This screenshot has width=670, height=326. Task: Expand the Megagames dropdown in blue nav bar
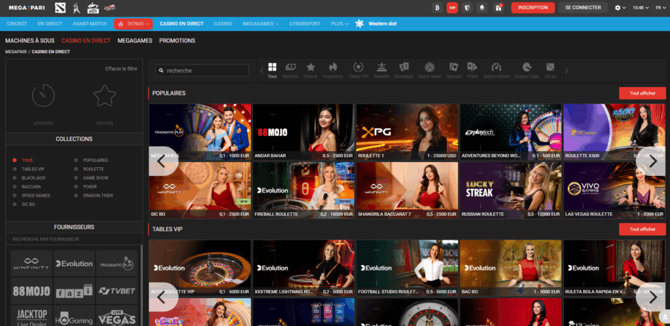260,24
